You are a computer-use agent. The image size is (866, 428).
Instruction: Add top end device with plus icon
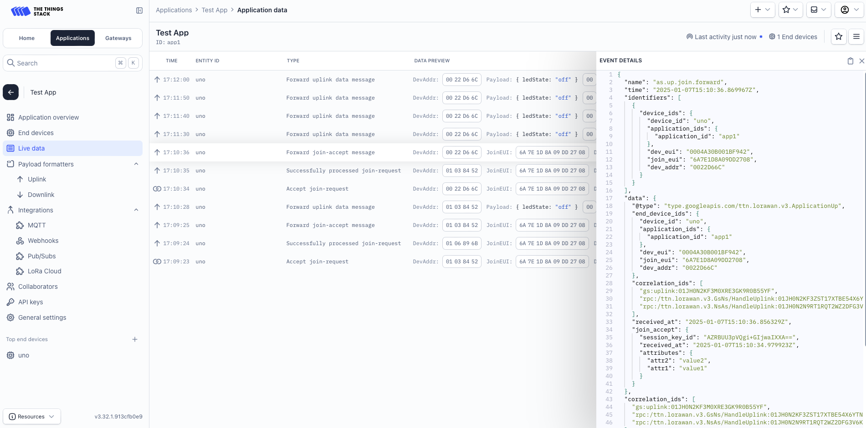(135, 339)
